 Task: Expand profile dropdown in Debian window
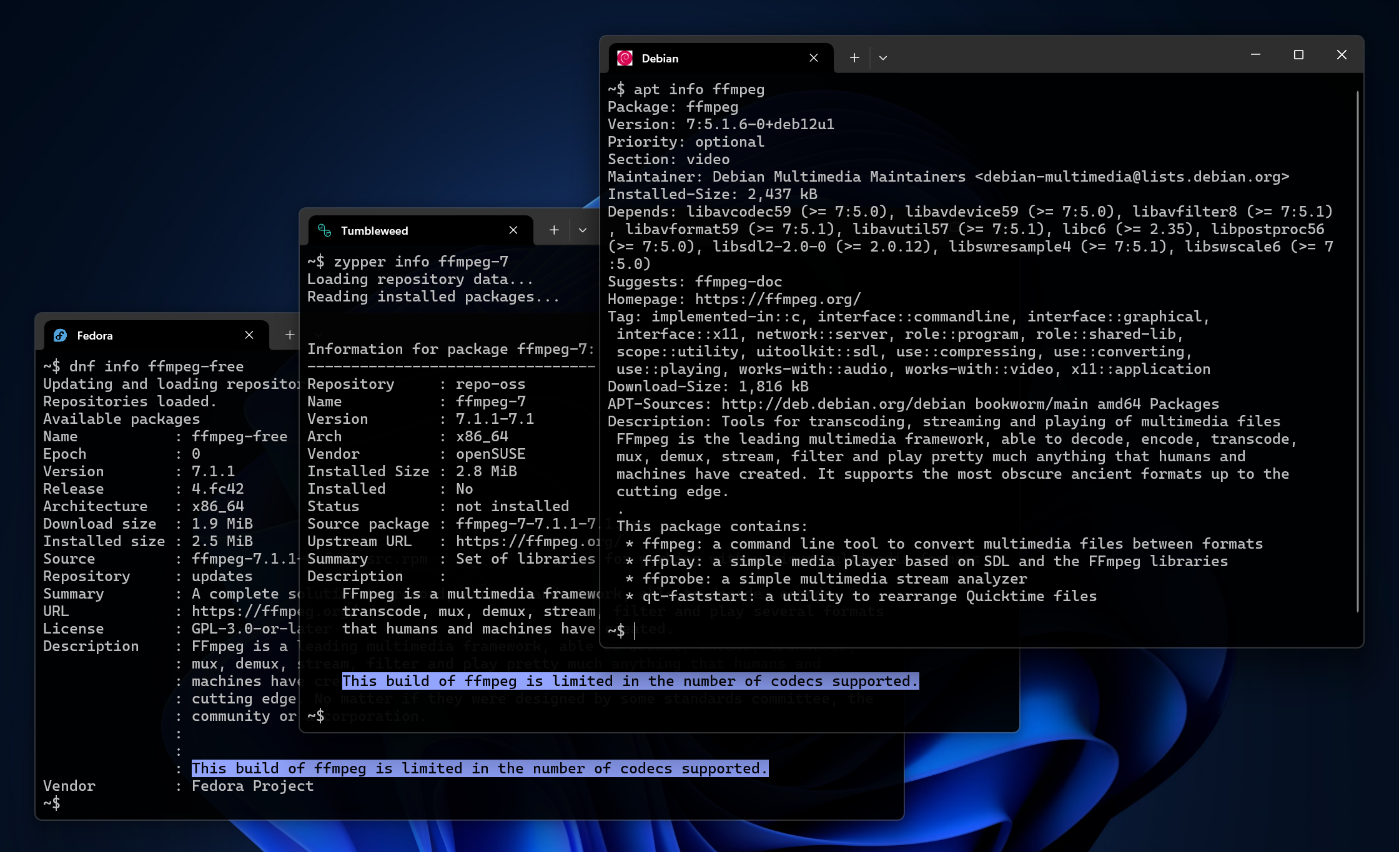[883, 58]
